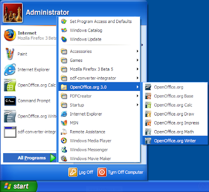The width and height of the screenshot is (209, 192).
Task: Click the Mozilla Firefox 3 Beta 5 folder text
Action: 91,69
